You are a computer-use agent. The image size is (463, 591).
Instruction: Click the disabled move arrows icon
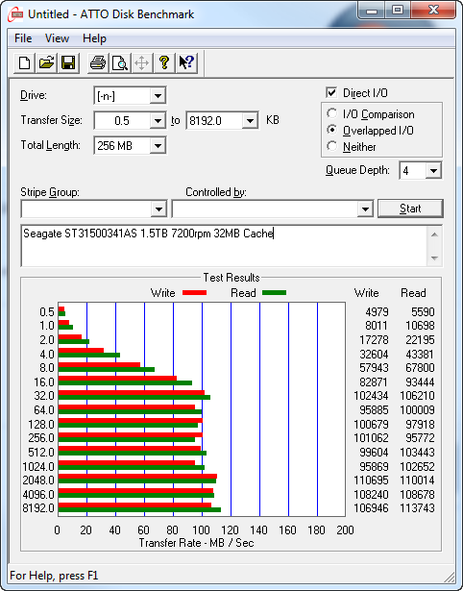click(141, 62)
